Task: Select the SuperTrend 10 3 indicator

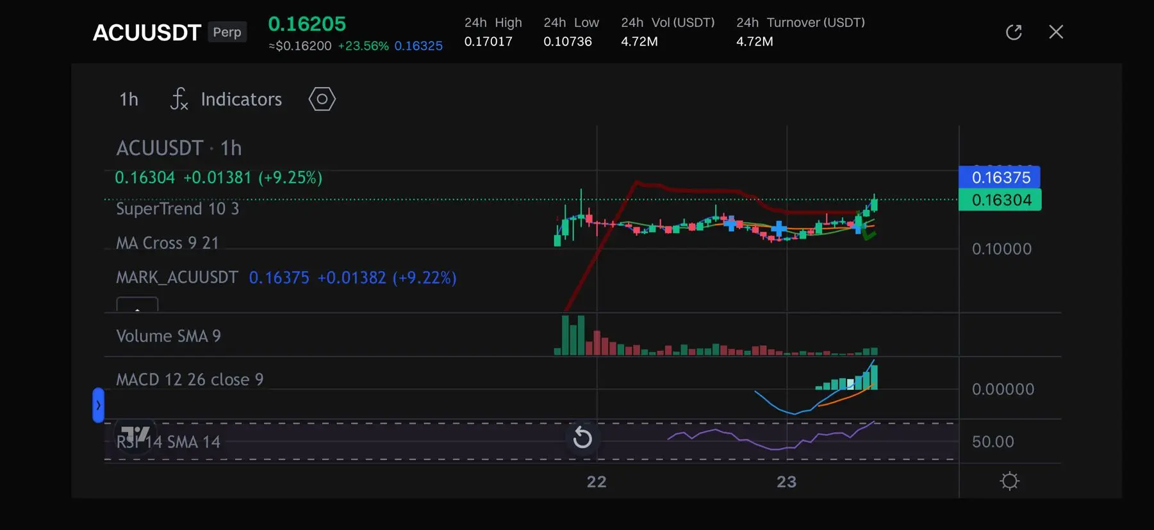Action: tap(177, 209)
